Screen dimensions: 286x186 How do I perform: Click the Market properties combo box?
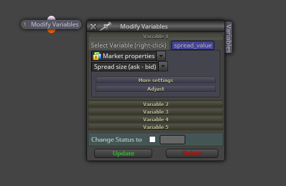coord(128,56)
